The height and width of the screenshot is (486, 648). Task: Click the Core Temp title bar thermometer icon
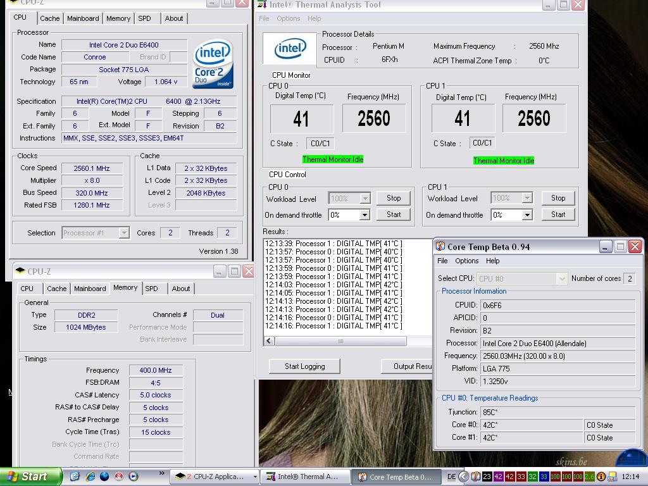(x=440, y=247)
